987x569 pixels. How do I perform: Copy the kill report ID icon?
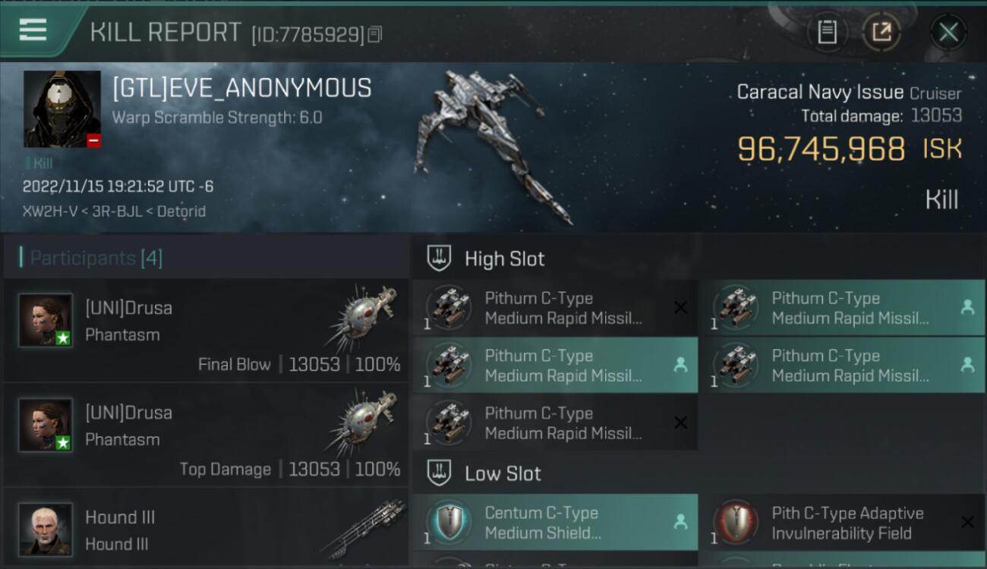pyautogui.click(x=374, y=34)
